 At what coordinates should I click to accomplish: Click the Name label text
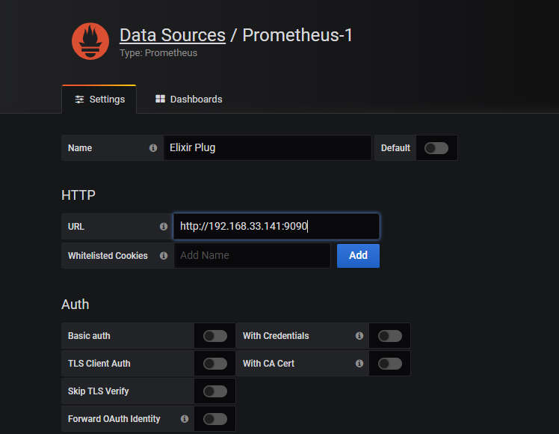point(80,147)
